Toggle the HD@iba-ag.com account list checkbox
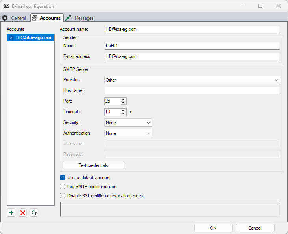 coord(11,38)
